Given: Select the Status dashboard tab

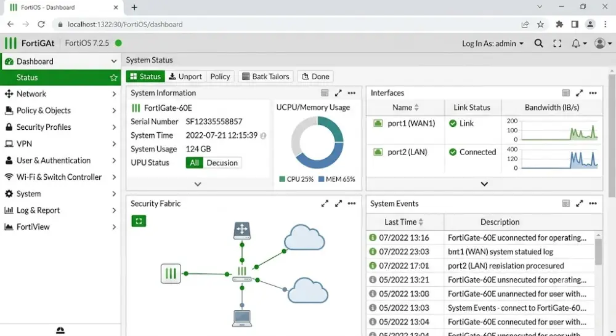Looking at the screenshot, I should [145, 76].
